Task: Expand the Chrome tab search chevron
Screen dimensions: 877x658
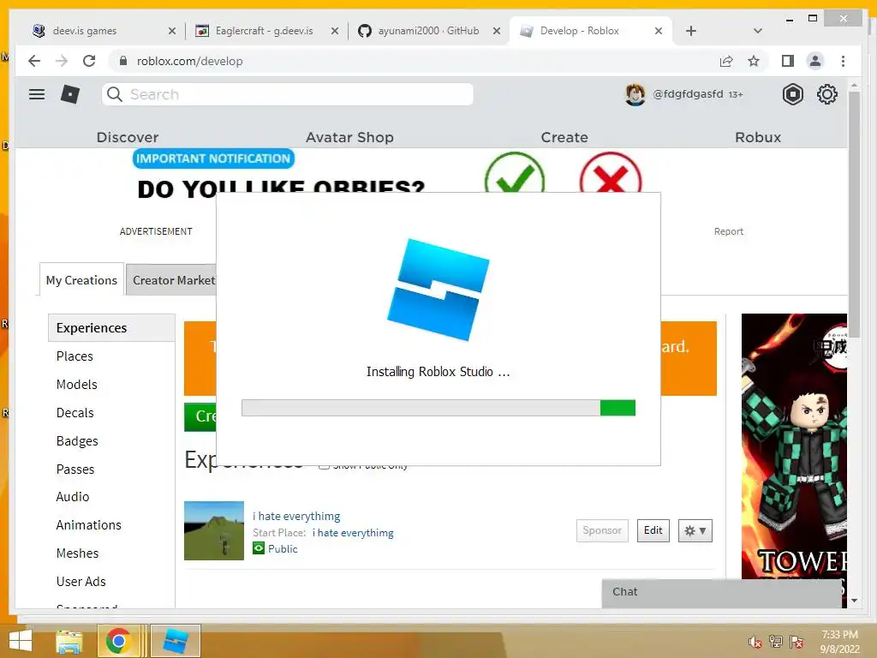Action: [x=758, y=31]
